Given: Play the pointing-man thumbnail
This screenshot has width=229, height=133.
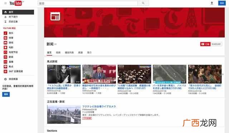Looking at the screenshot, I should [x=64, y=74].
